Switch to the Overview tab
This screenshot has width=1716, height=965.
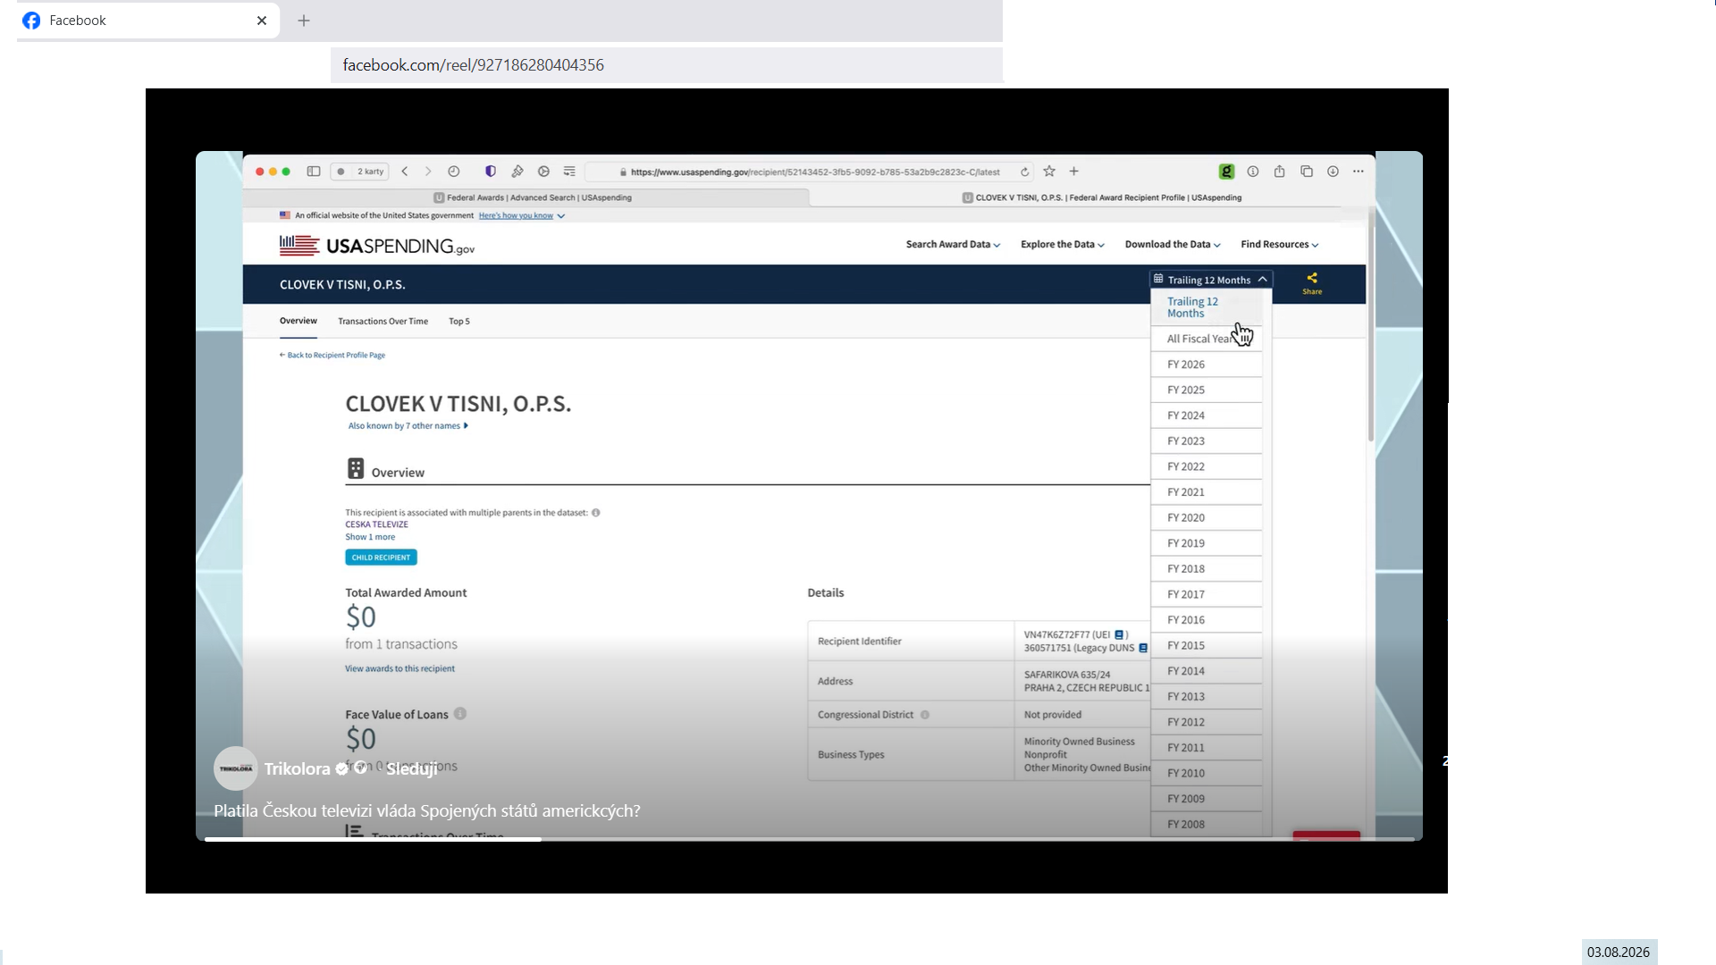pyautogui.click(x=299, y=322)
